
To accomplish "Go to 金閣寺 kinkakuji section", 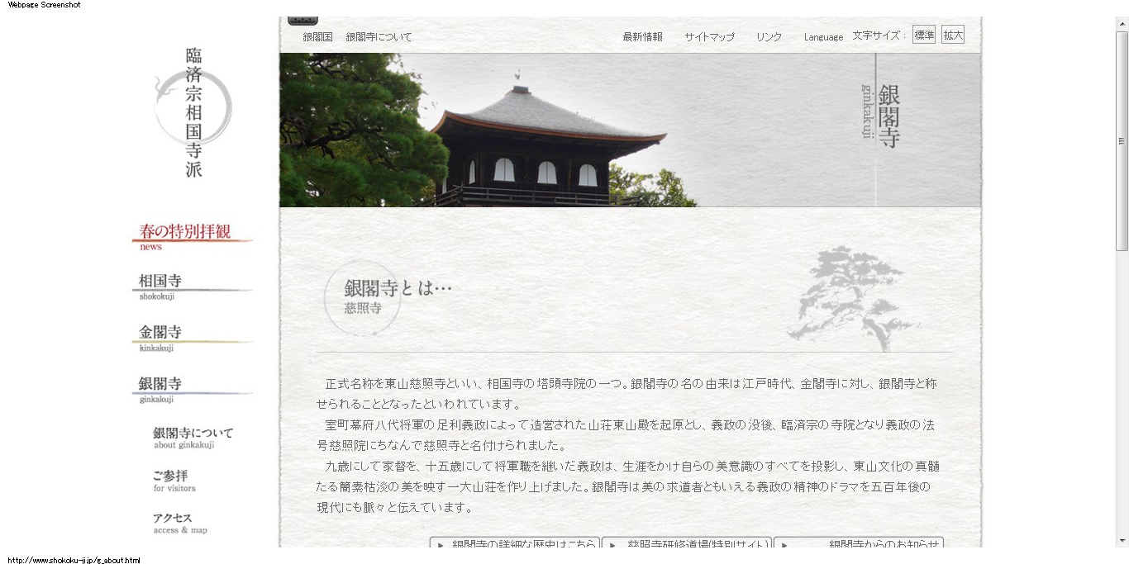I will pyautogui.click(x=192, y=338).
